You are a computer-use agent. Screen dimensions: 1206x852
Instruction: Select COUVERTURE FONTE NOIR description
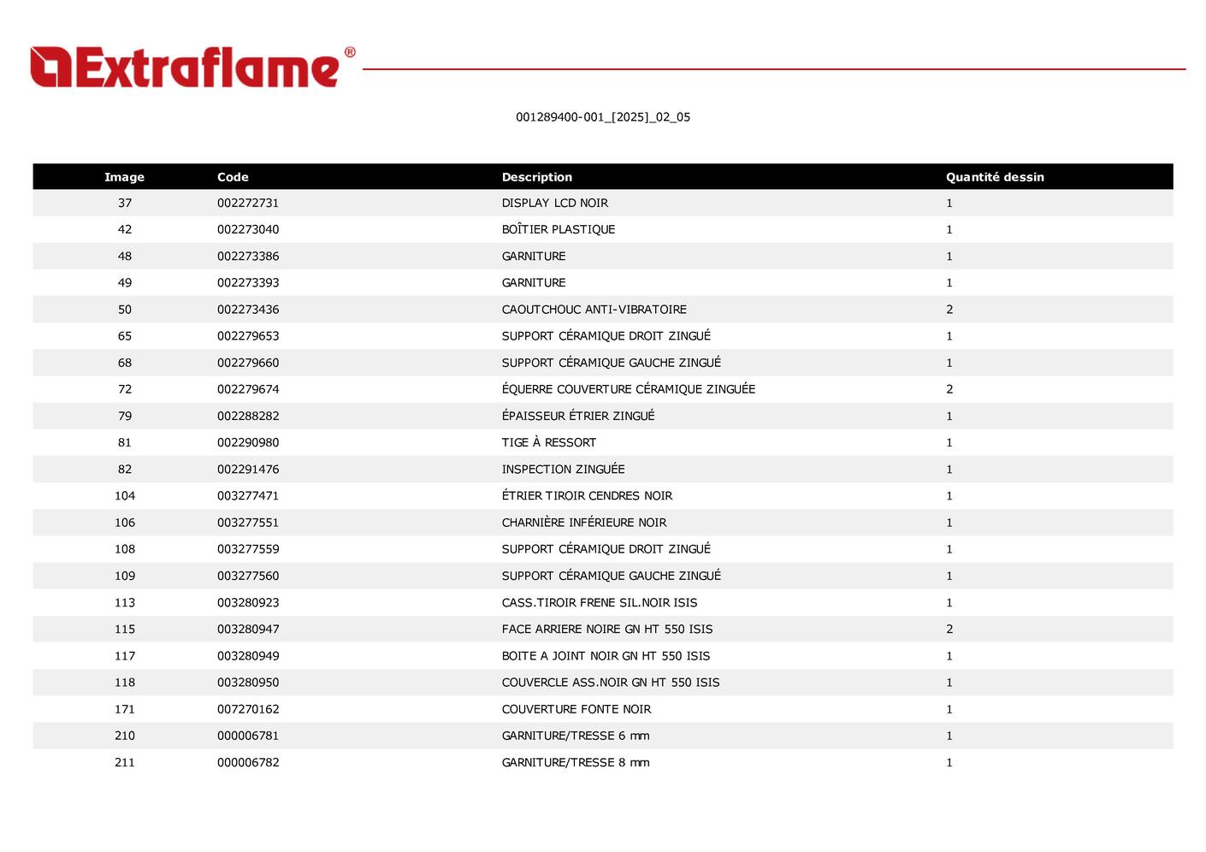(x=576, y=709)
